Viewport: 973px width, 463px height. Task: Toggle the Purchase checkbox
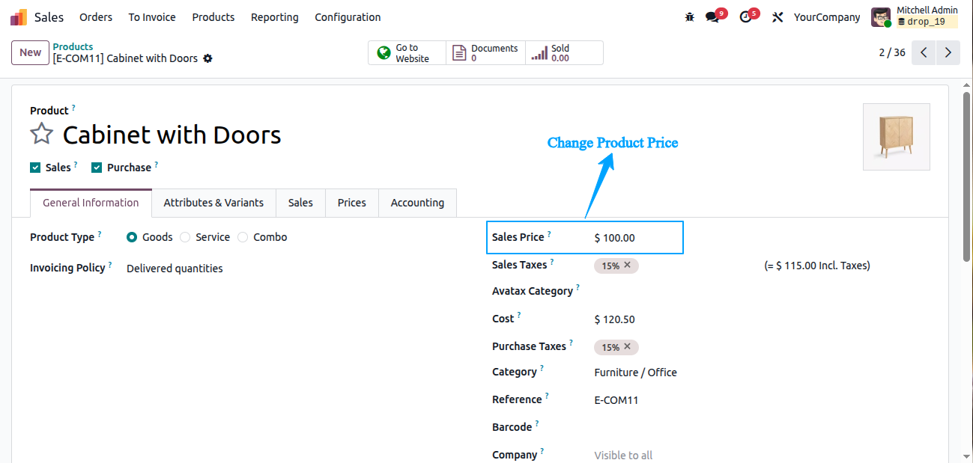pos(97,168)
